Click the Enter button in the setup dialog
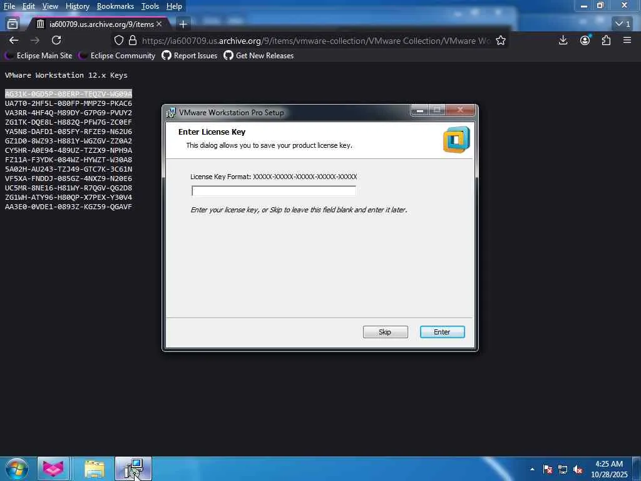 (x=442, y=332)
